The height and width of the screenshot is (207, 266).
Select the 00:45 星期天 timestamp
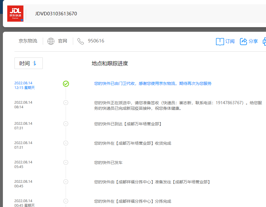(x=25, y=205)
